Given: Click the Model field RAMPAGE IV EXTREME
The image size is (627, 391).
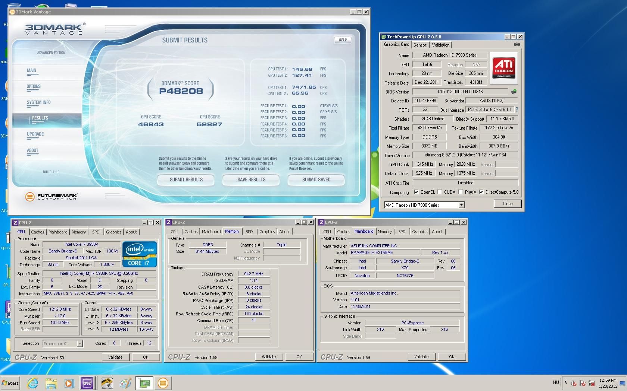Looking at the screenshot, I should (x=384, y=252).
